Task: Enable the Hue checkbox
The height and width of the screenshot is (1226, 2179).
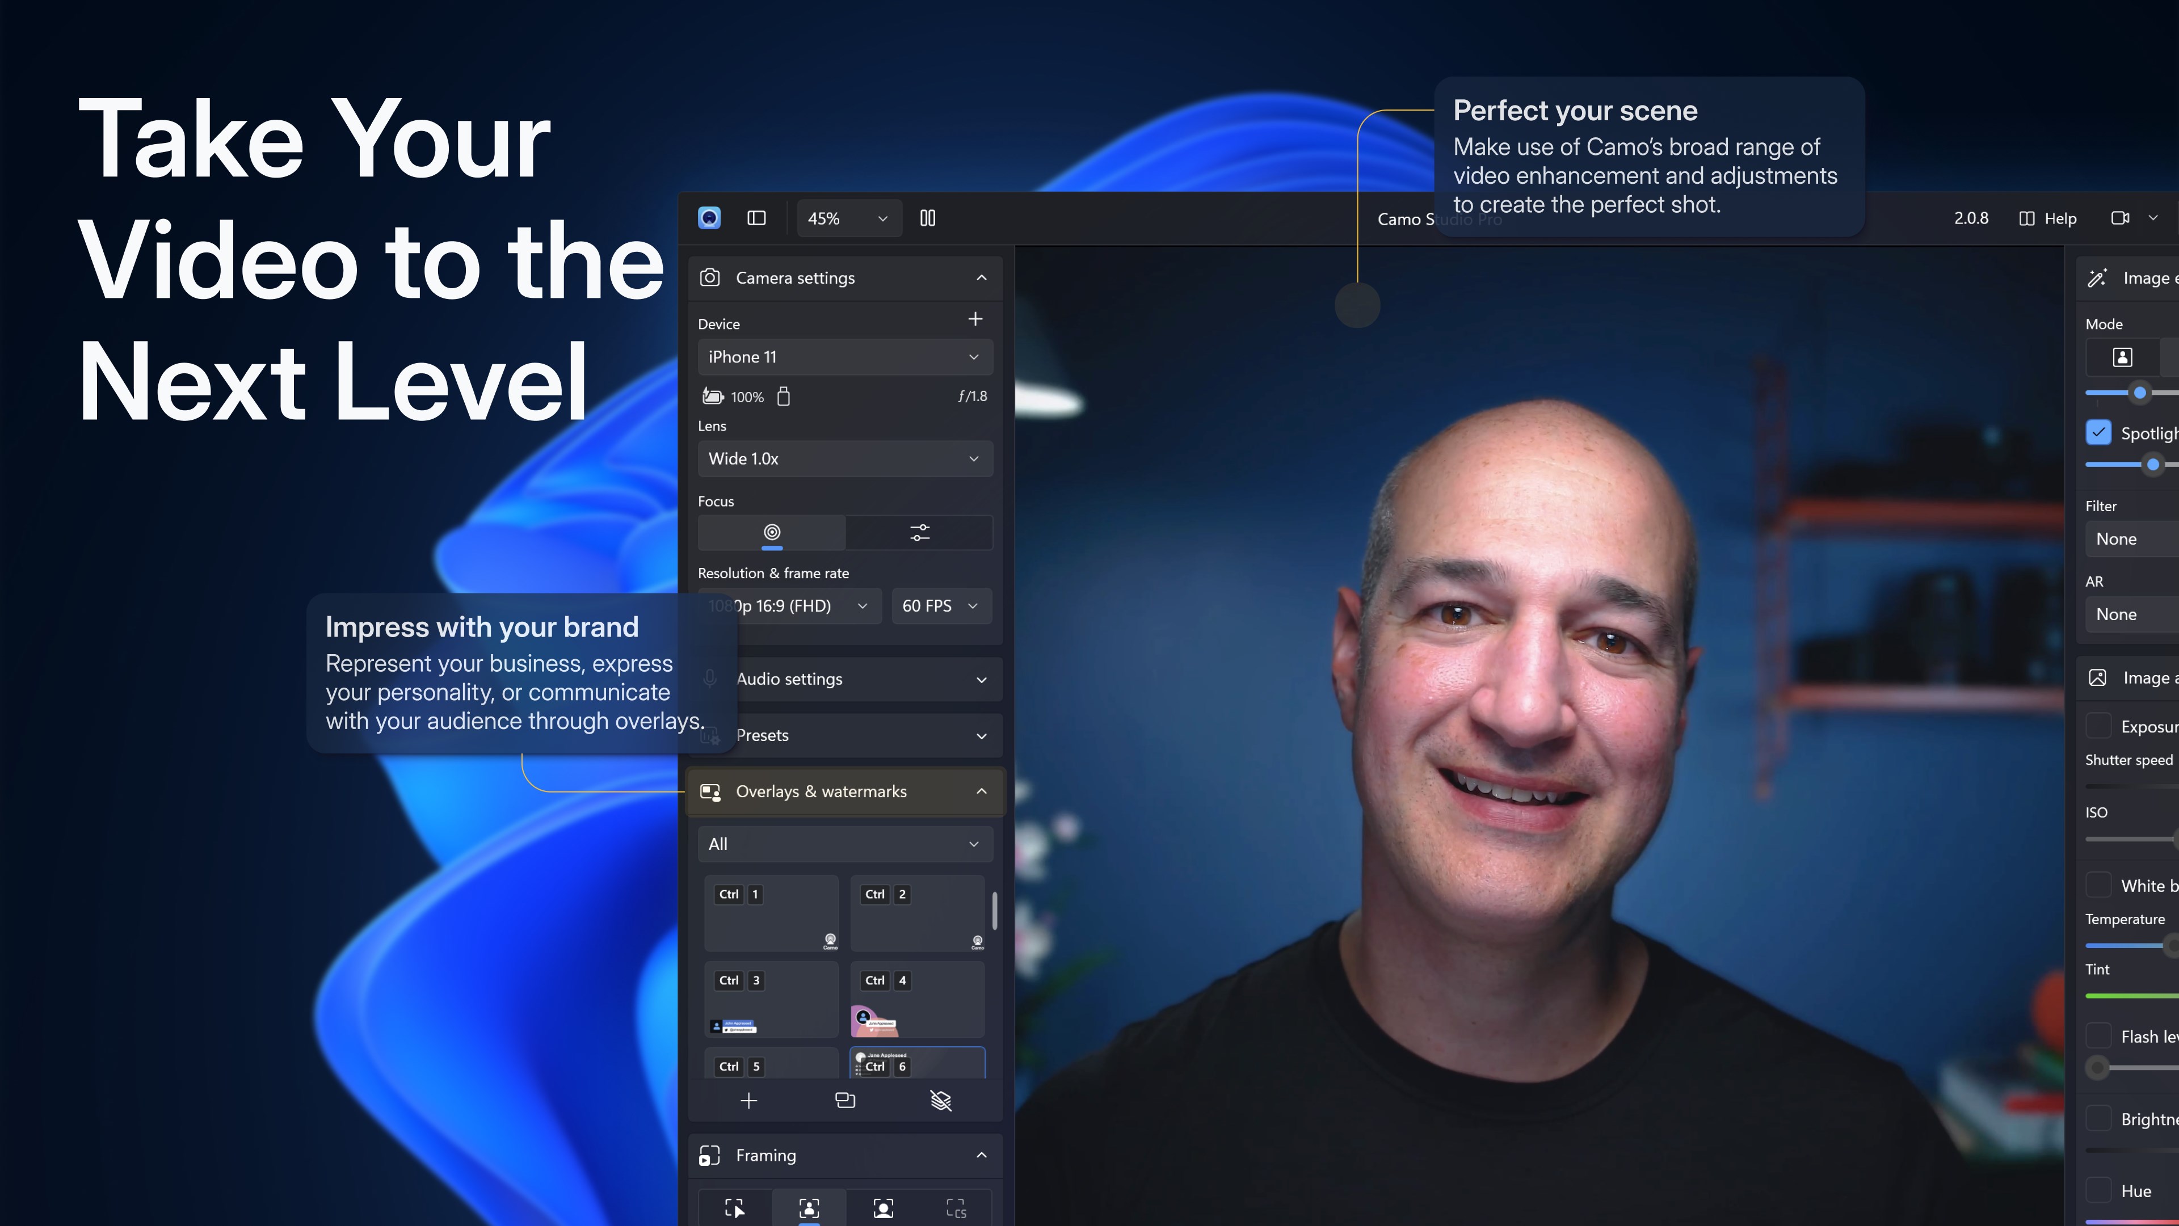Action: point(2098,1190)
